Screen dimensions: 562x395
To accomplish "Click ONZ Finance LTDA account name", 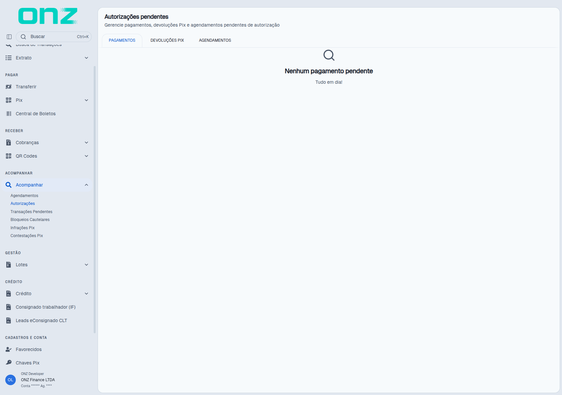I will point(38,380).
